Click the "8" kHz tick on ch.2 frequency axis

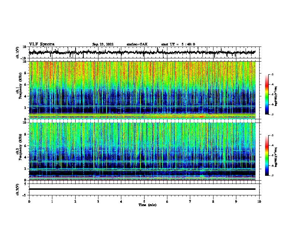(x=25, y=134)
